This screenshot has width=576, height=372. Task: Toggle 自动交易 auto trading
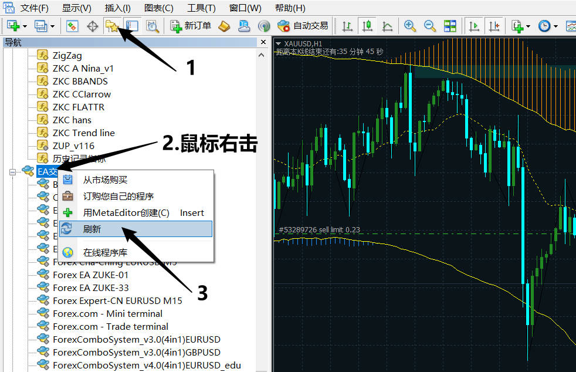(303, 26)
